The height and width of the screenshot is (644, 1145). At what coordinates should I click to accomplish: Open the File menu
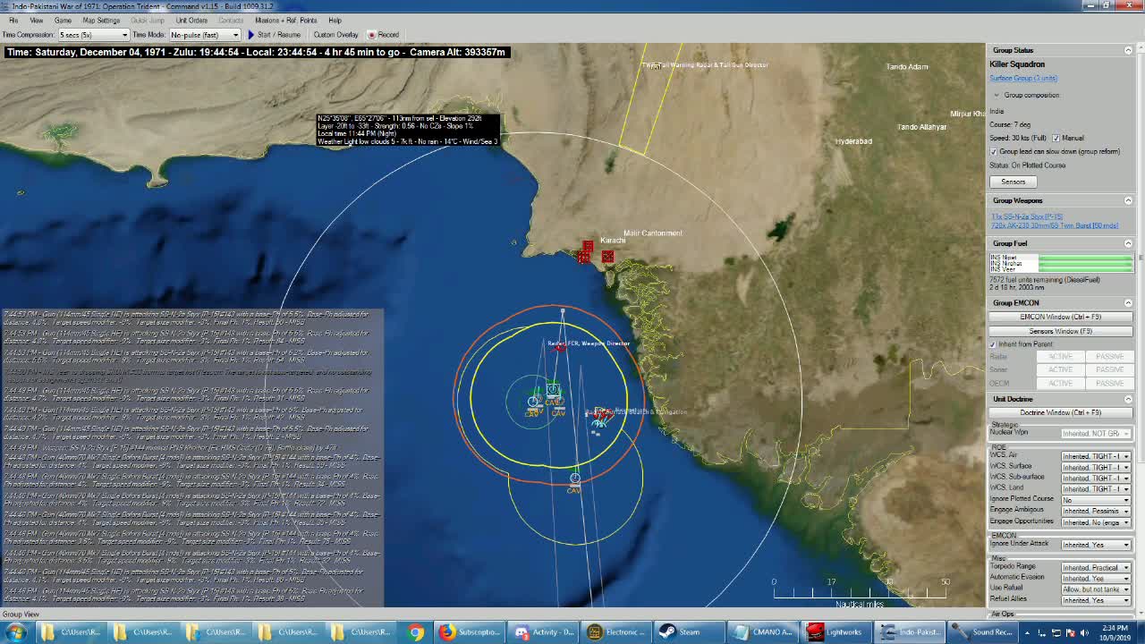point(13,20)
